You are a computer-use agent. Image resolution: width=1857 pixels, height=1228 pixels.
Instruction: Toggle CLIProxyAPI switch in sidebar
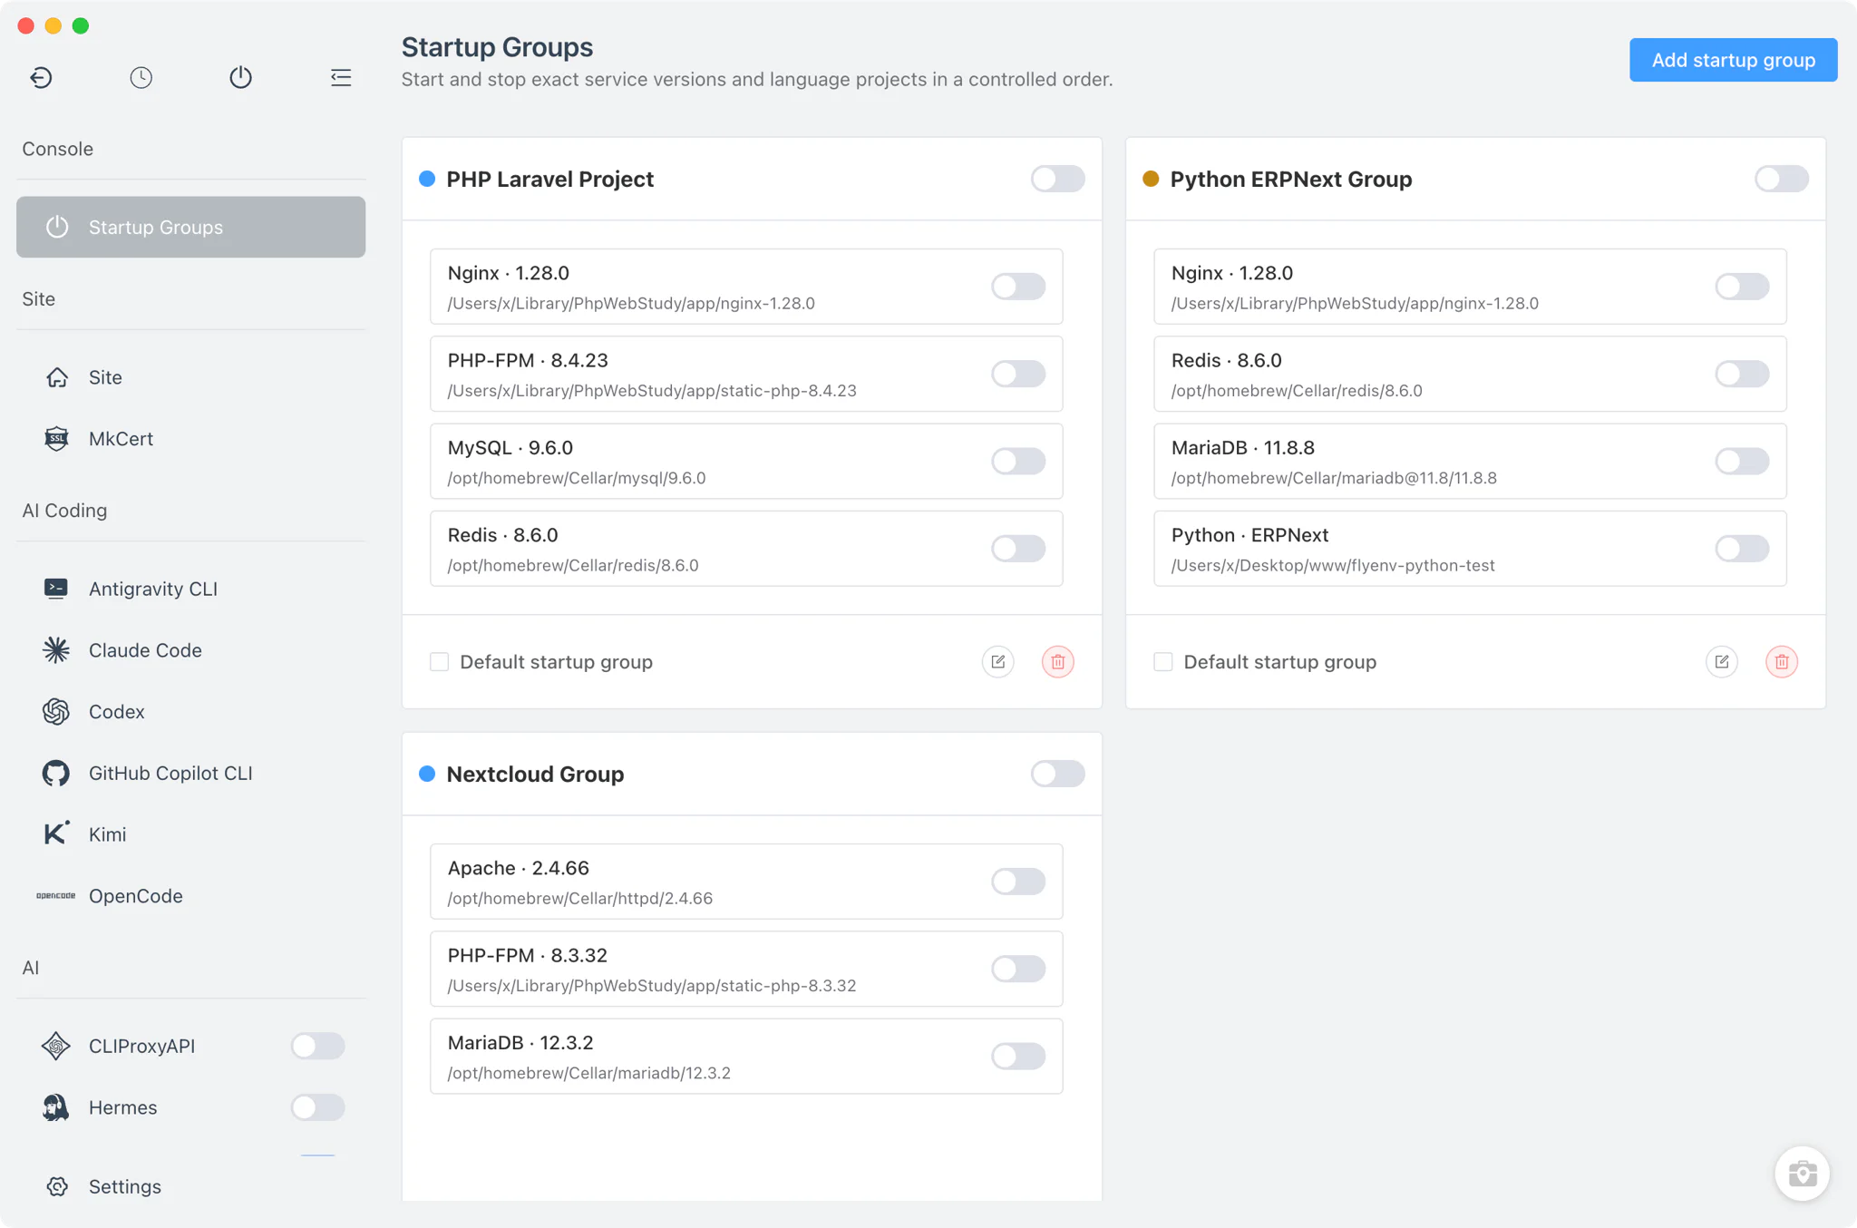[317, 1046]
